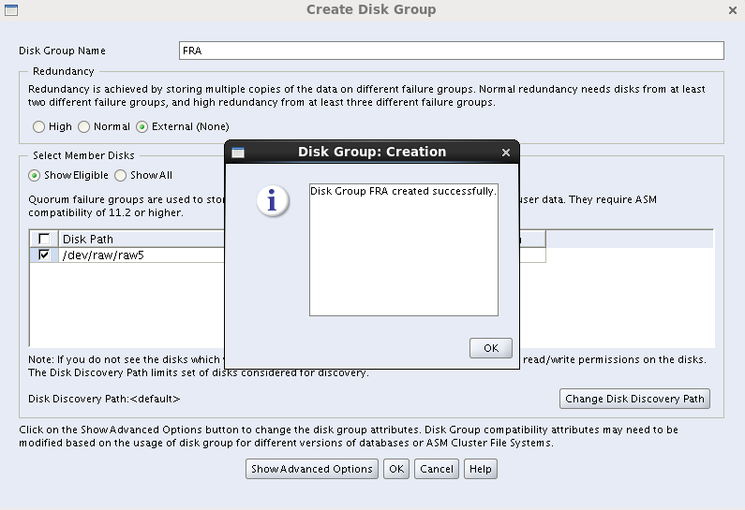This screenshot has width=745, height=510.
Task: Click the info icon in Creation dialog
Action: click(x=273, y=200)
